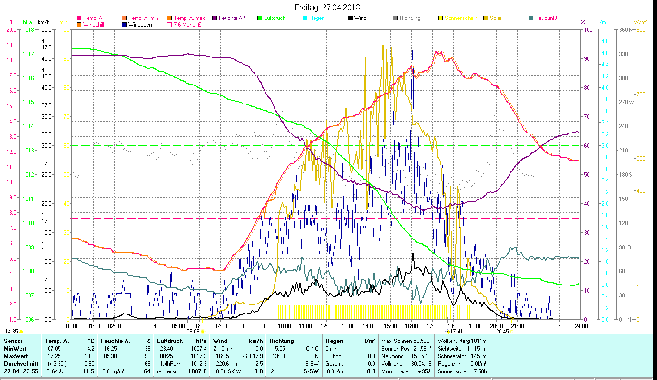657x380 pixels.
Task: Click the cyan Regen legend swatch
Action: 304,18
